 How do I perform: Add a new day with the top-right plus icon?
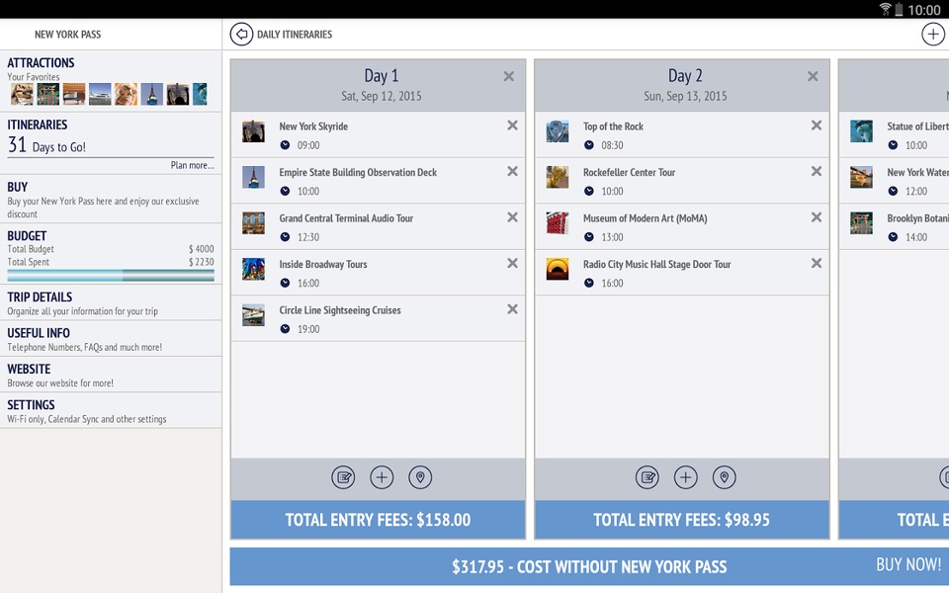[x=932, y=34]
